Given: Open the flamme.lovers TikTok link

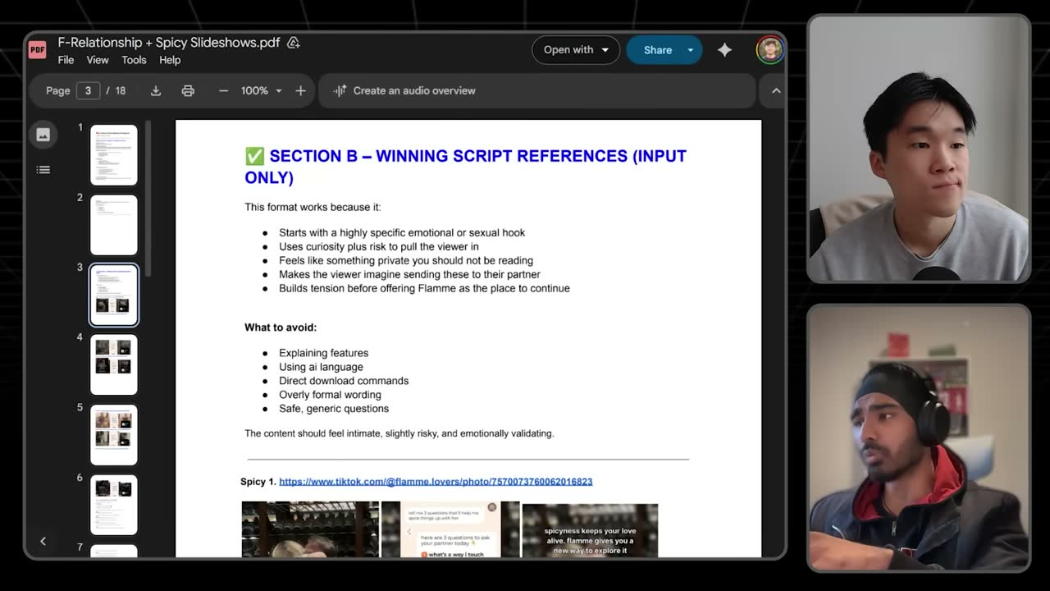Looking at the screenshot, I should point(436,482).
